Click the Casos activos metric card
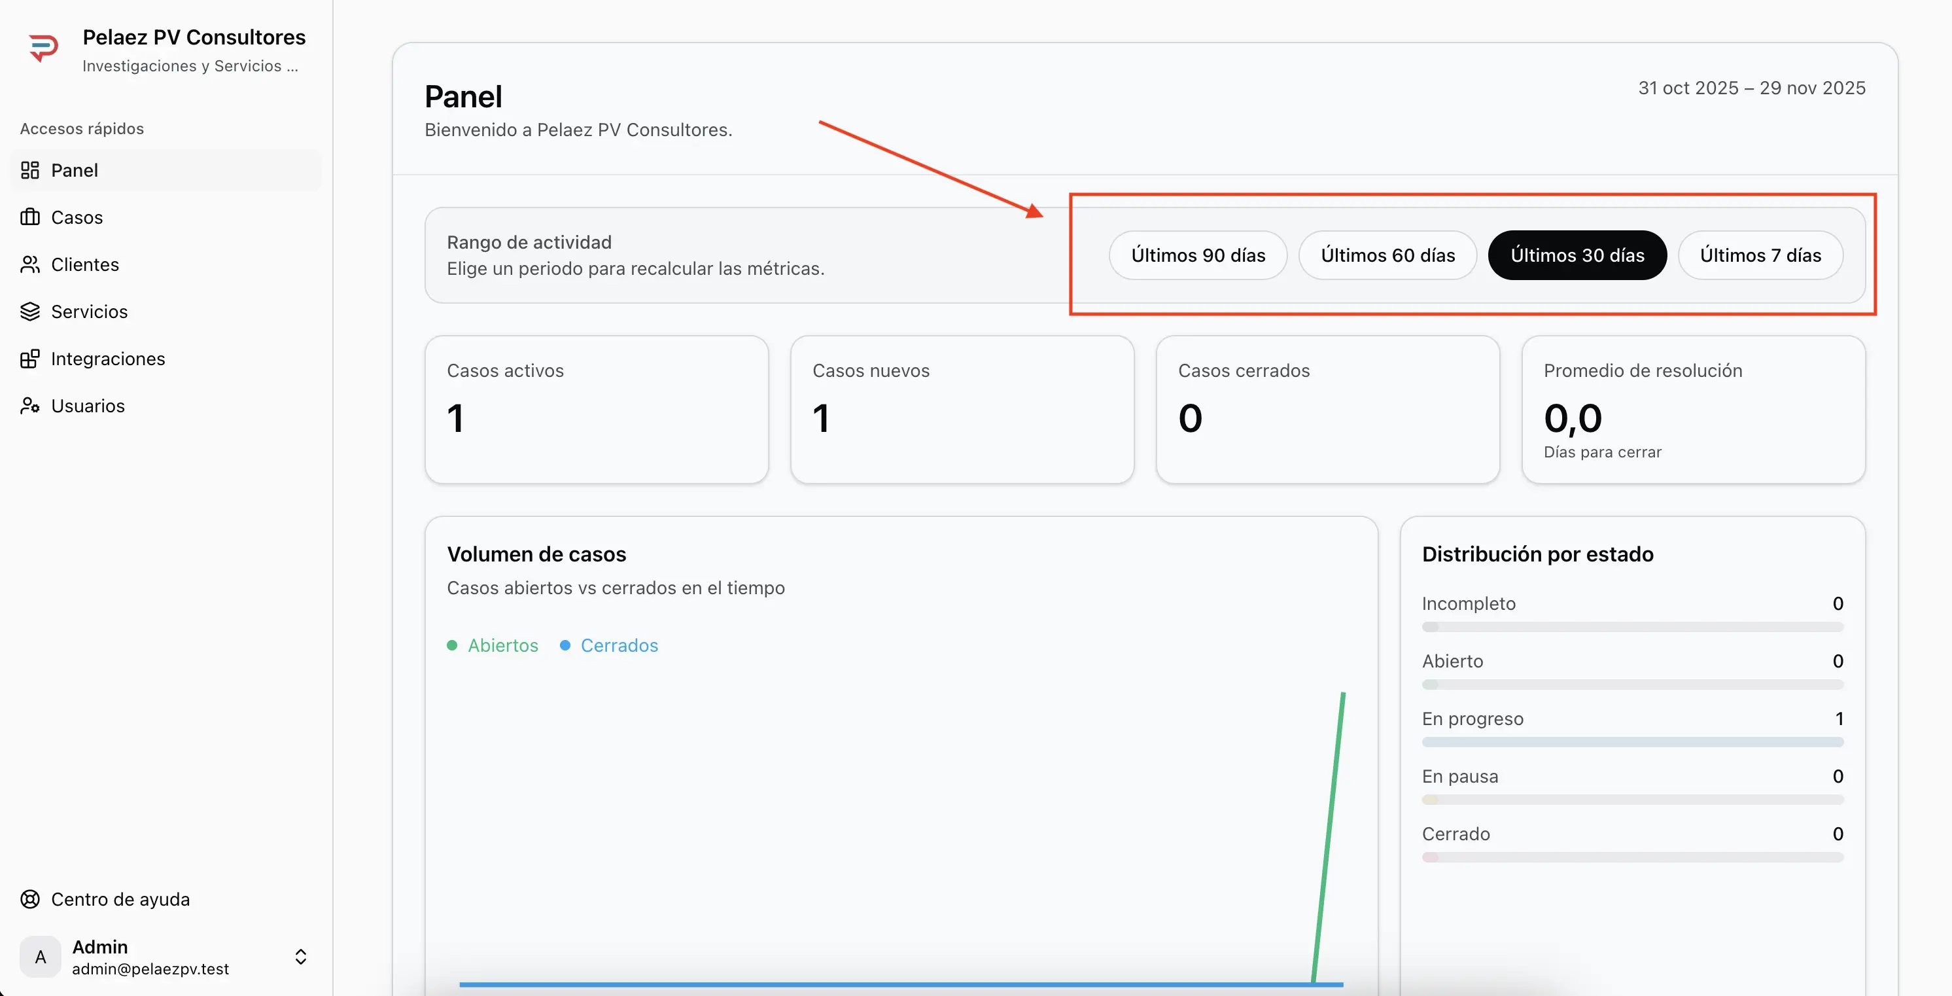Screen dimensions: 1952x996 (597, 409)
